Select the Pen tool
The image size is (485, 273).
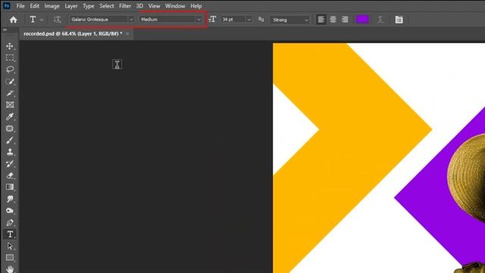10,222
